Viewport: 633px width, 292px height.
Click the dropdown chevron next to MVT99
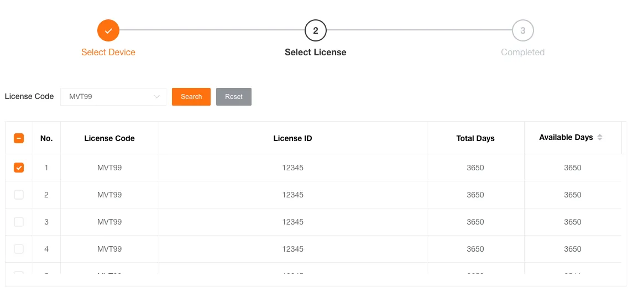tap(156, 97)
